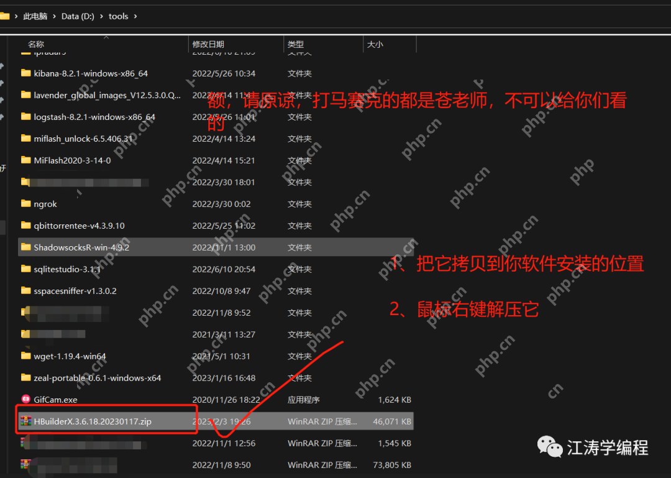Expand the chevron after 此电脑 breadcrumb

(55, 16)
